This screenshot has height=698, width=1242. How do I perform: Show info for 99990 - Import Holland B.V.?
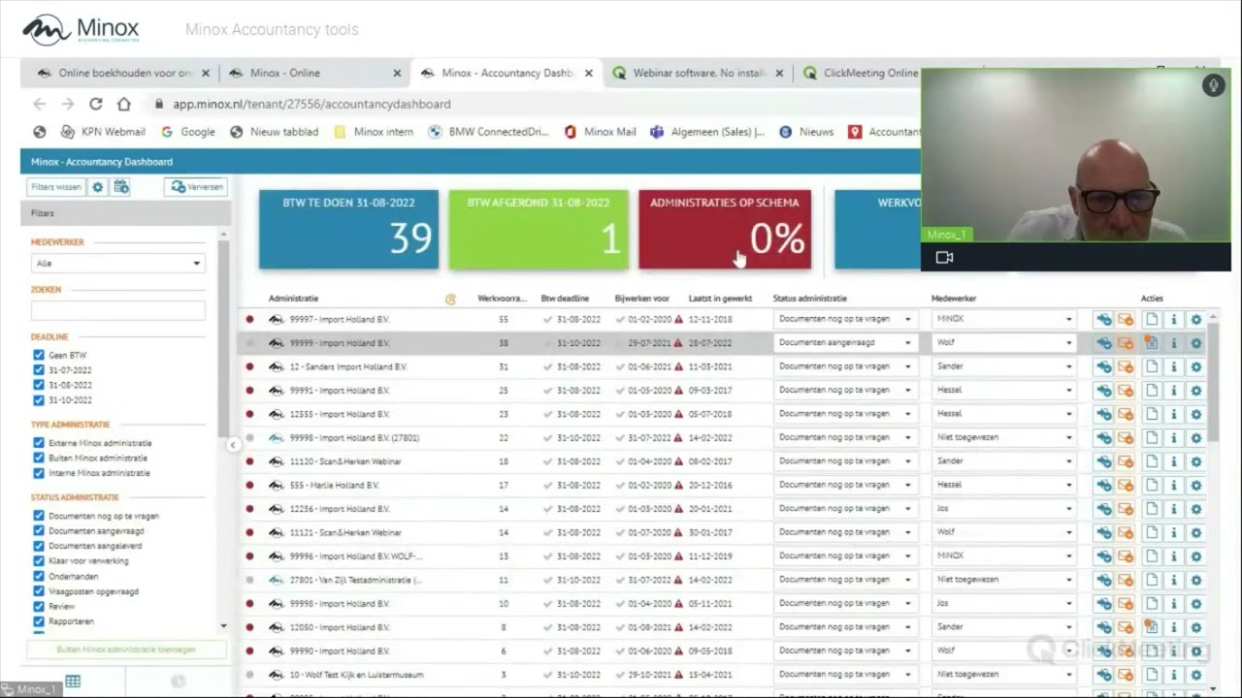(x=1174, y=650)
